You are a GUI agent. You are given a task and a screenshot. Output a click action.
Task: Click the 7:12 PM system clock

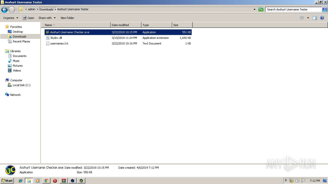pyautogui.click(x=315, y=181)
